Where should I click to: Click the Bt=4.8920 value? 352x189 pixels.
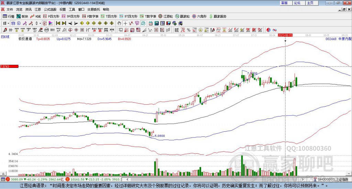(124, 39)
